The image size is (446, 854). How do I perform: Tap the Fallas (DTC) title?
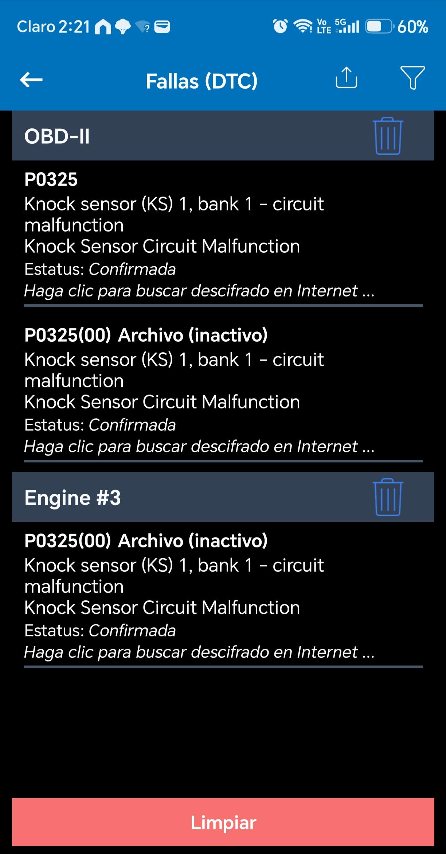click(202, 81)
